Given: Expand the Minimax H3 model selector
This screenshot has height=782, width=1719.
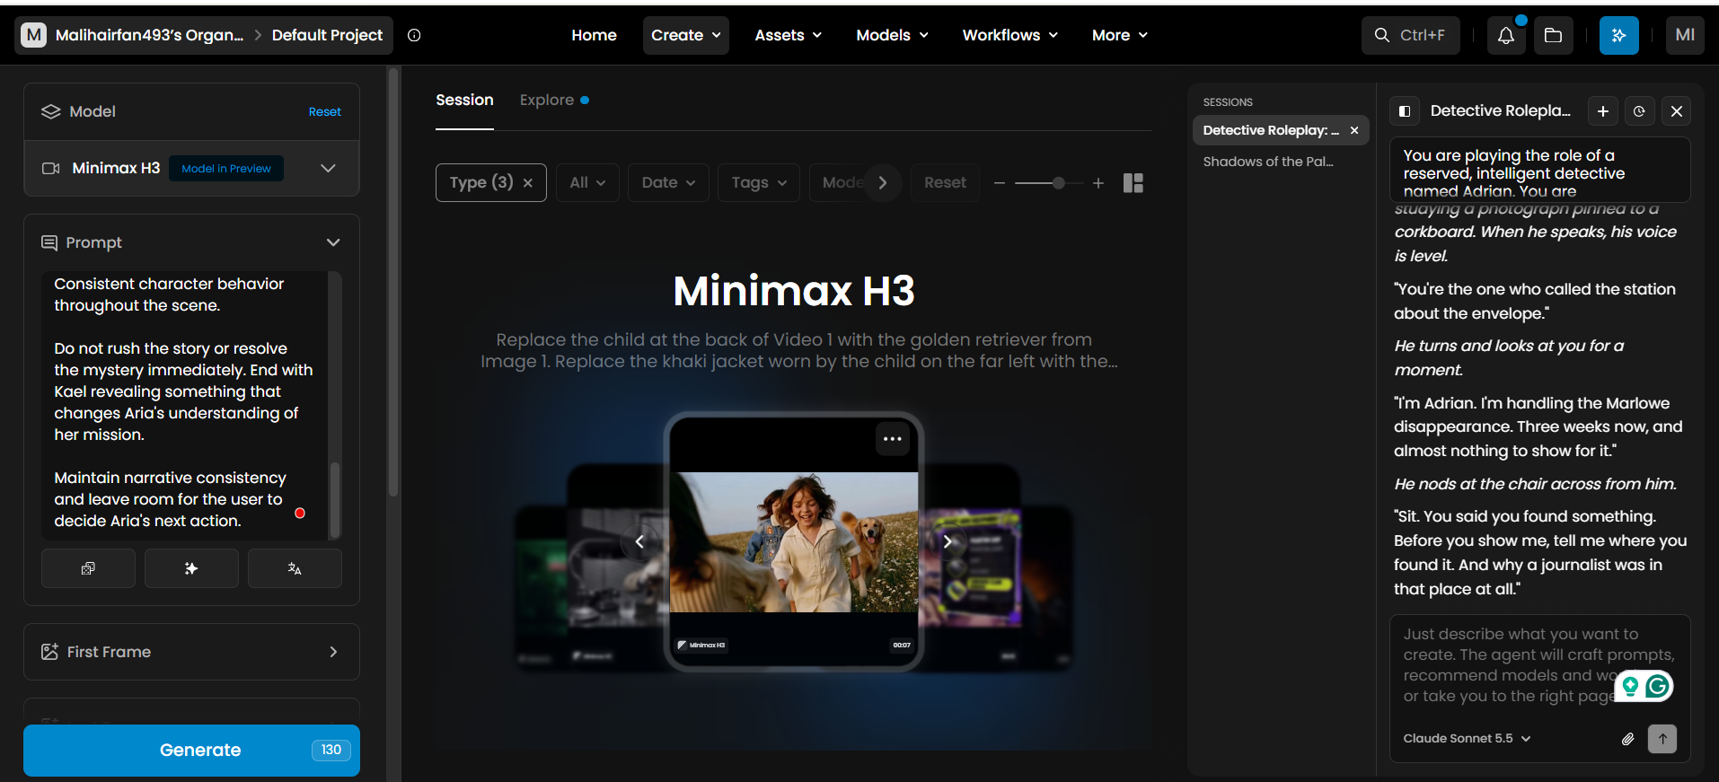Looking at the screenshot, I should tap(328, 168).
